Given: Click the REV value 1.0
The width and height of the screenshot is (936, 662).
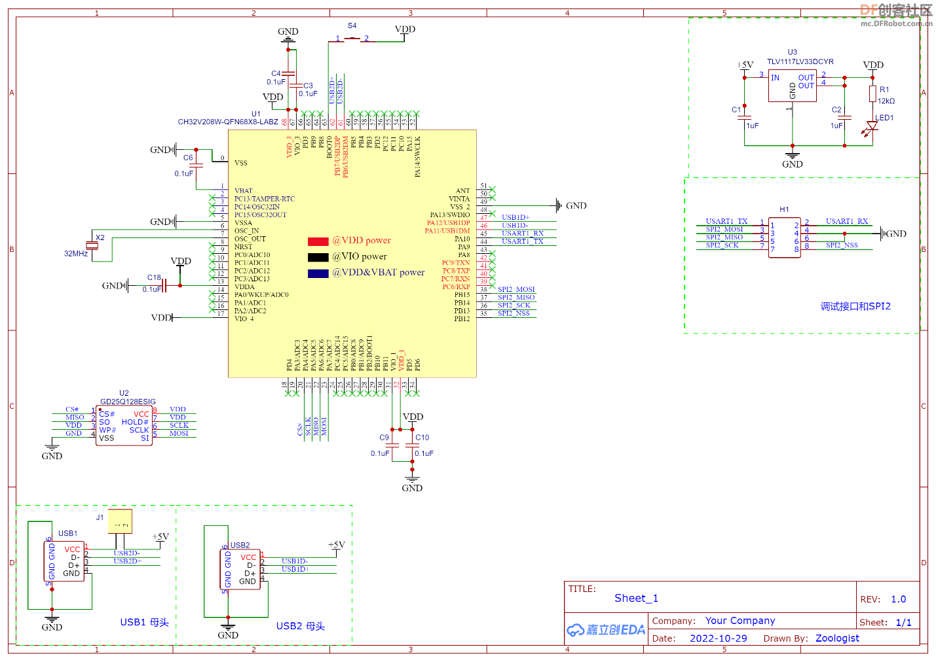Looking at the screenshot, I should [898, 599].
